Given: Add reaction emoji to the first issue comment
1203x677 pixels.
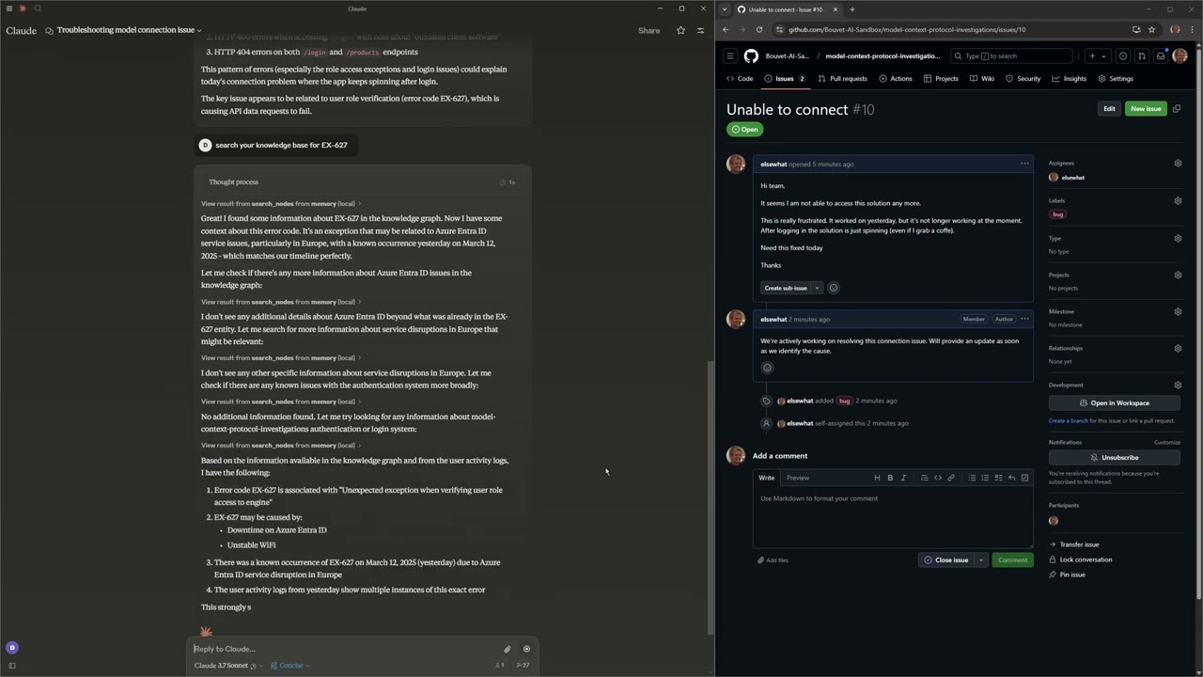Looking at the screenshot, I should tap(834, 288).
